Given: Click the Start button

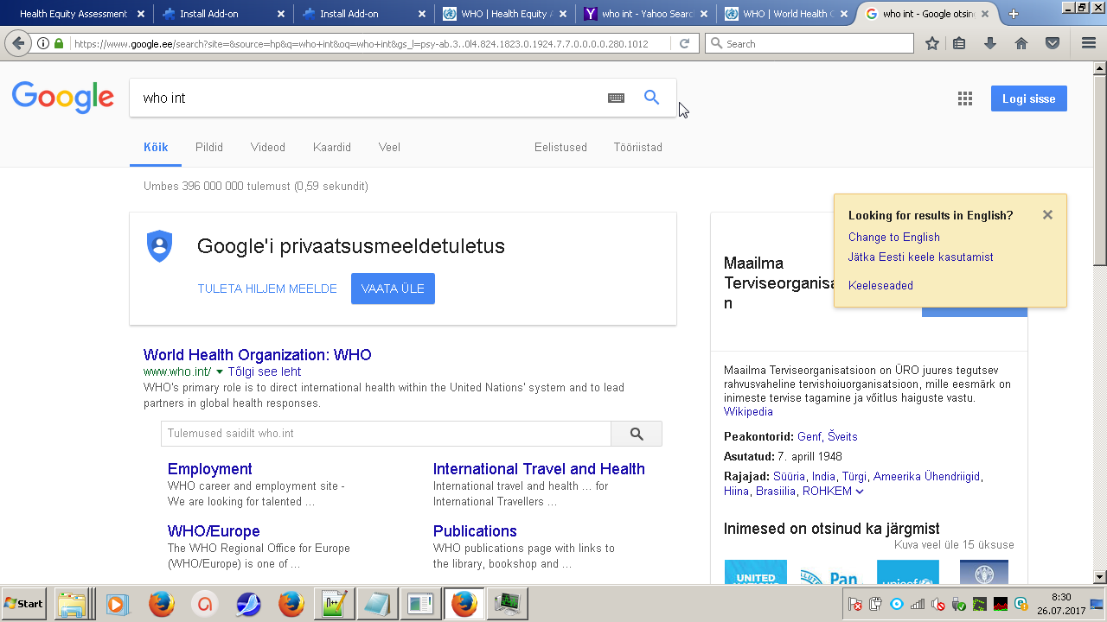Looking at the screenshot, I should (24, 604).
